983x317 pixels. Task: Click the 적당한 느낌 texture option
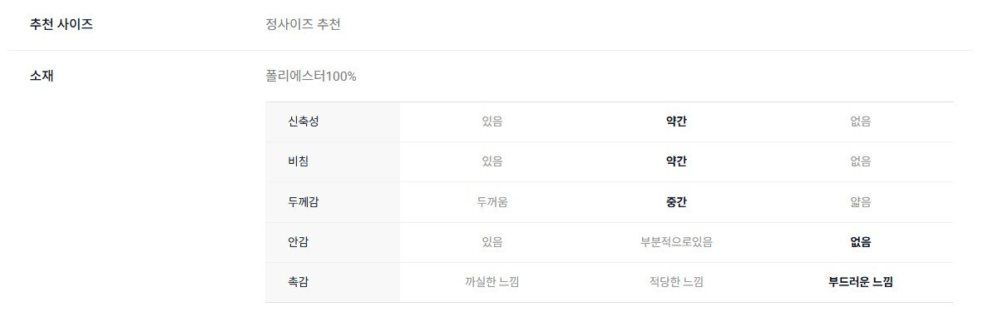[676, 283]
